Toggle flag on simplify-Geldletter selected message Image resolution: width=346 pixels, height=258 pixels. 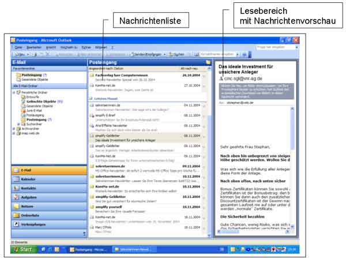[204, 137]
